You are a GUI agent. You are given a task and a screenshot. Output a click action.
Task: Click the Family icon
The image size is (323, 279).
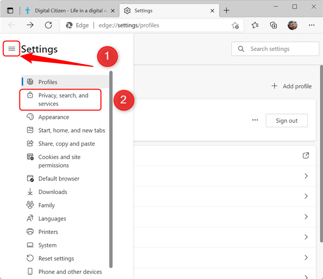[30, 205]
